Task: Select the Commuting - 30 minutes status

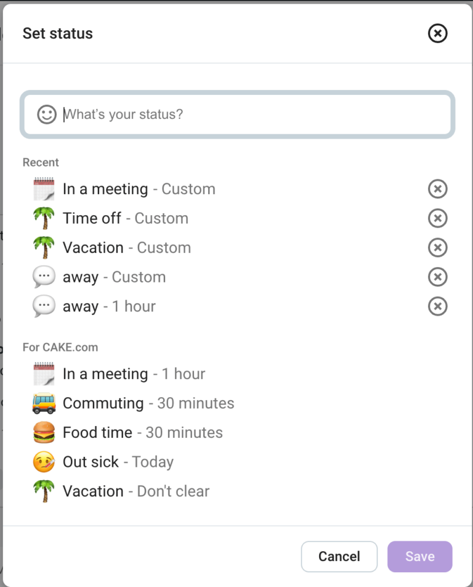Action: [x=148, y=403]
